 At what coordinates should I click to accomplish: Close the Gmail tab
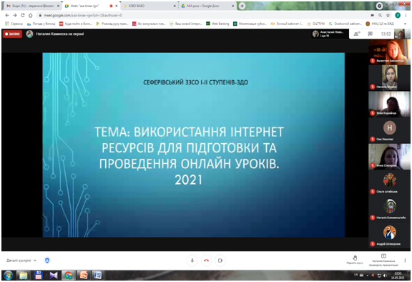59,6
